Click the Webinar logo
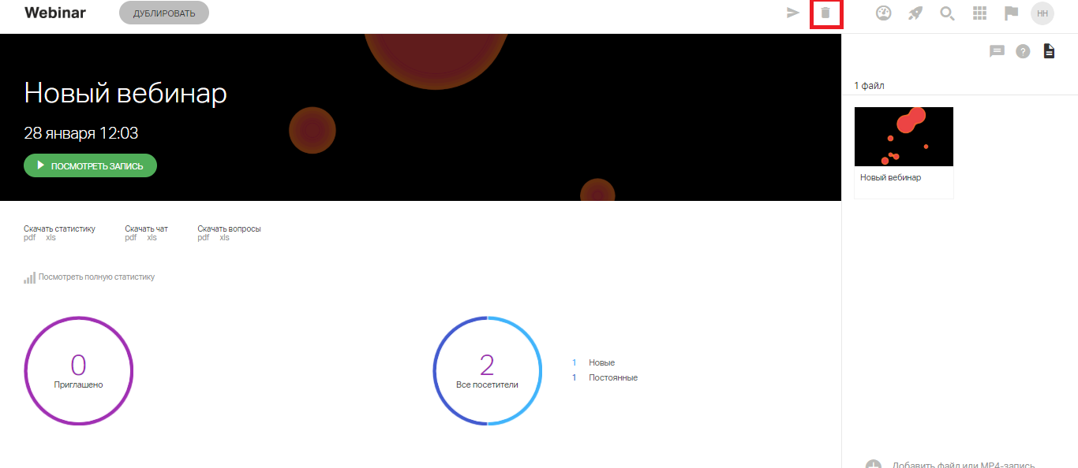Viewport: 1078px width, 468px height. point(55,13)
